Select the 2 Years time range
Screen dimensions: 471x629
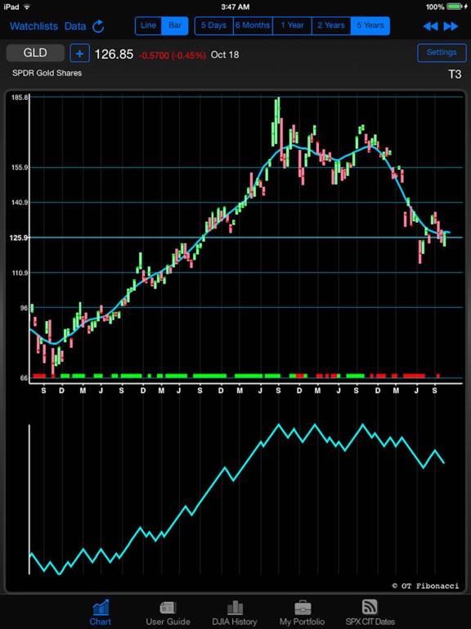[x=331, y=25]
